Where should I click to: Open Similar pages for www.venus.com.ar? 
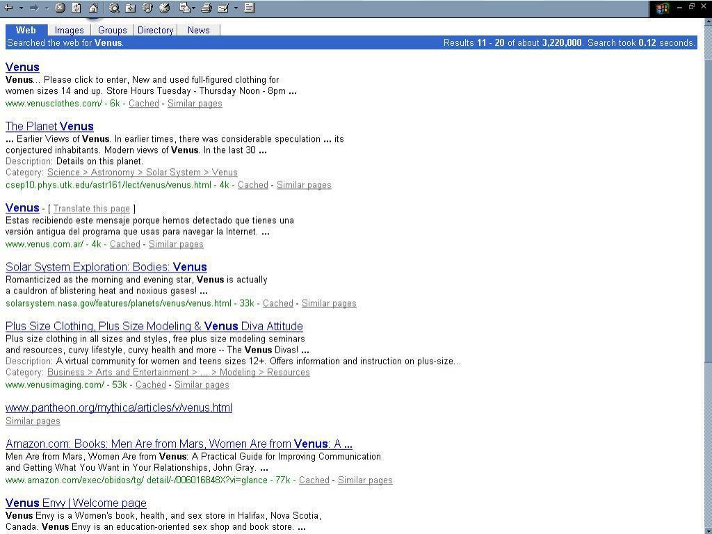176,244
